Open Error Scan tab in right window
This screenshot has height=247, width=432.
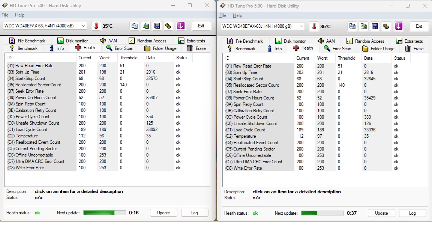pyautogui.click(x=338, y=48)
